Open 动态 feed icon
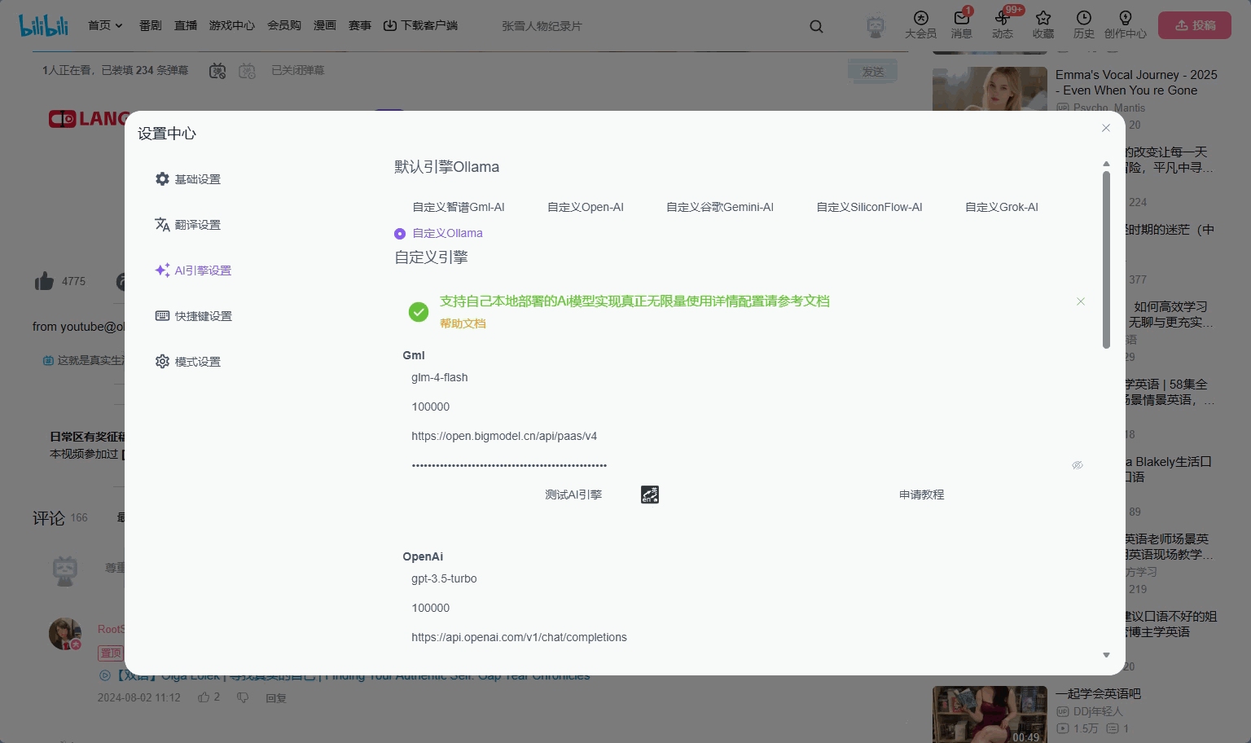This screenshot has width=1251, height=743. tap(1003, 25)
